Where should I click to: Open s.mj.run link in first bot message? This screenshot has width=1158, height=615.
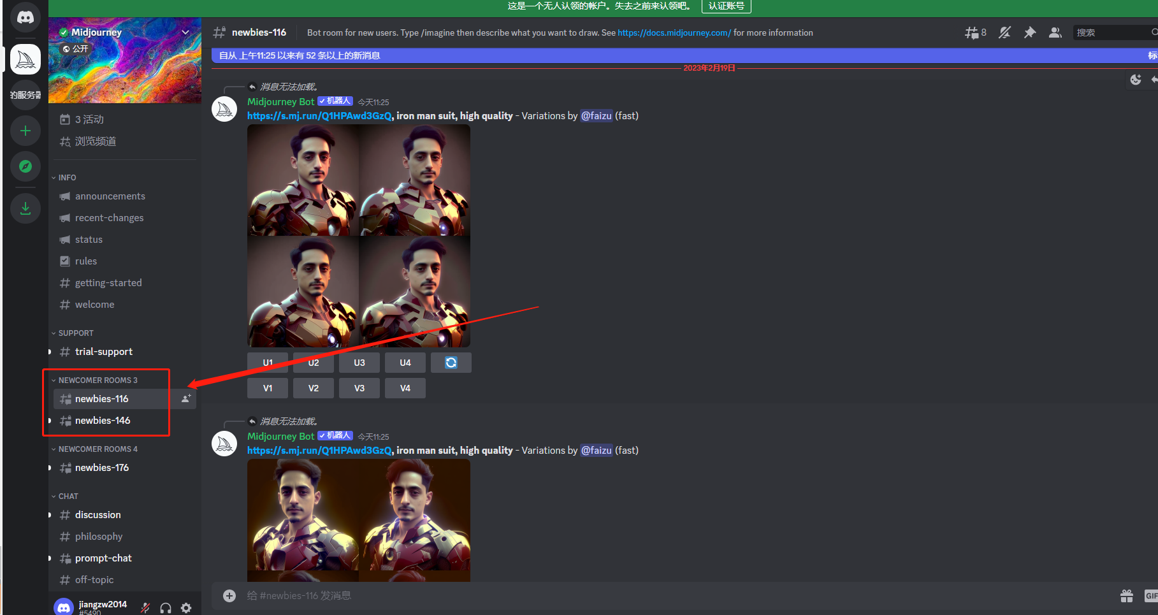319,116
